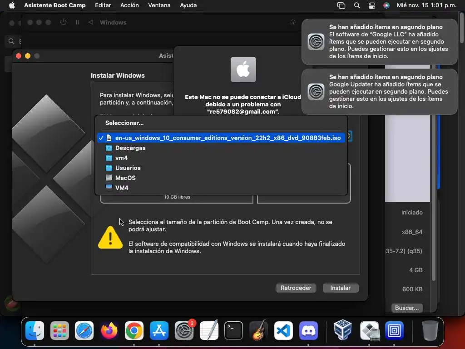Open Control Center in menu bar
This screenshot has height=349, width=465.
[x=372, y=5]
